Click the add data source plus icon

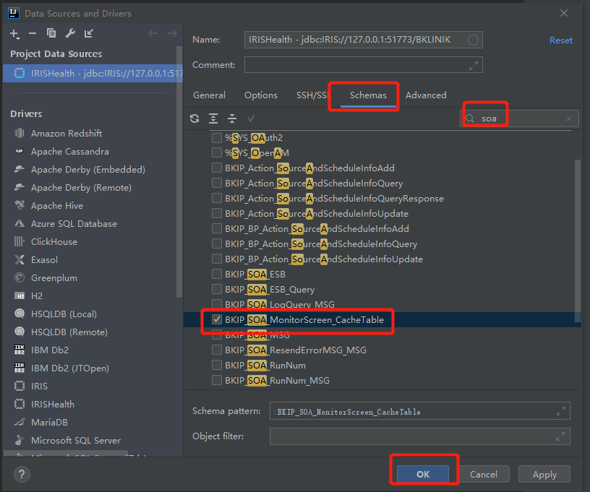14,33
